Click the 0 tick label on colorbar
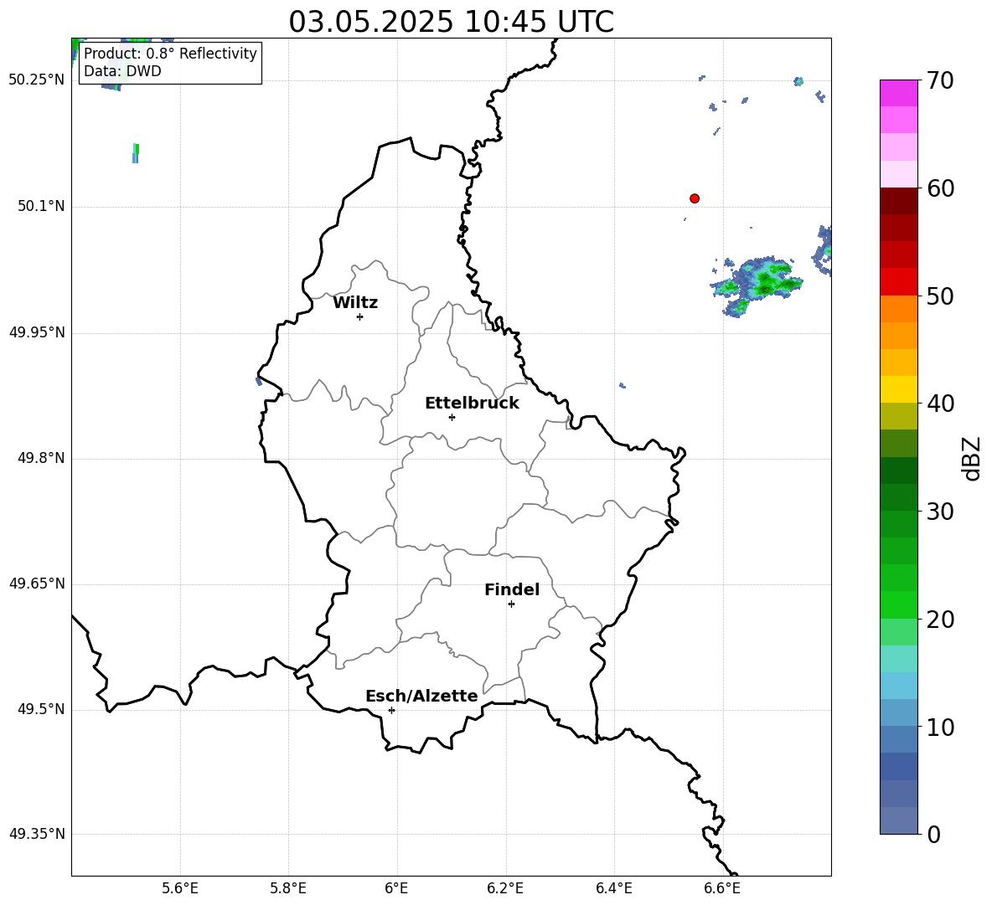The height and width of the screenshot is (905, 992). (x=933, y=835)
